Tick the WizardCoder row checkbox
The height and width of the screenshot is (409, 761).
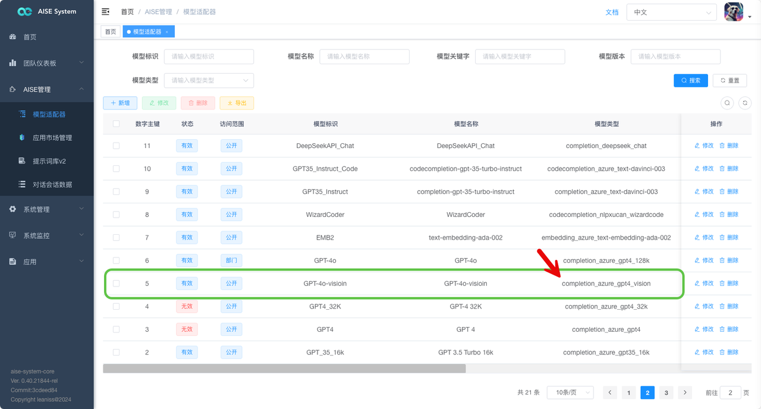click(x=117, y=215)
